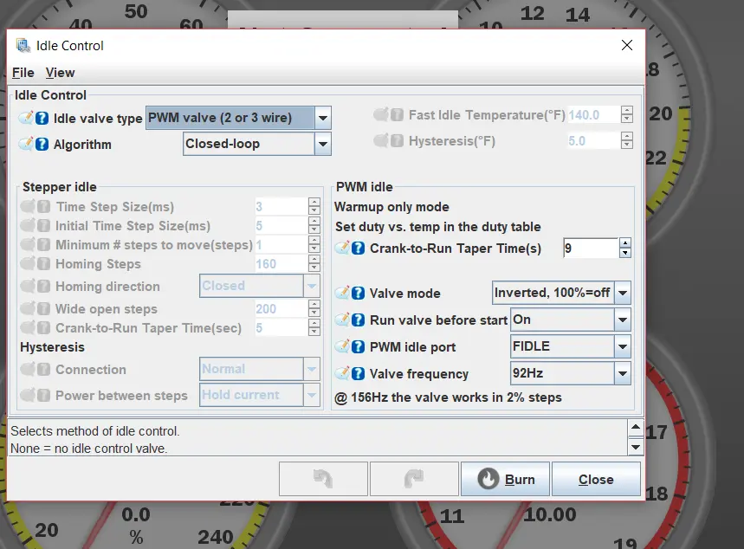This screenshot has height=549, width=744.
Task: Click pencil icon beside Valve frequency
Action: pos(343,373)
